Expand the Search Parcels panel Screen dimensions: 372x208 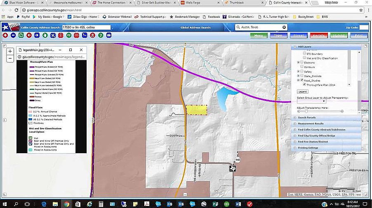[x=326, y=117]
